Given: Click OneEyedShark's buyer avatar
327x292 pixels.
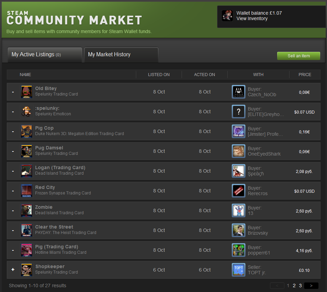Looking at the screenshot, I should [x=238, y=151].
